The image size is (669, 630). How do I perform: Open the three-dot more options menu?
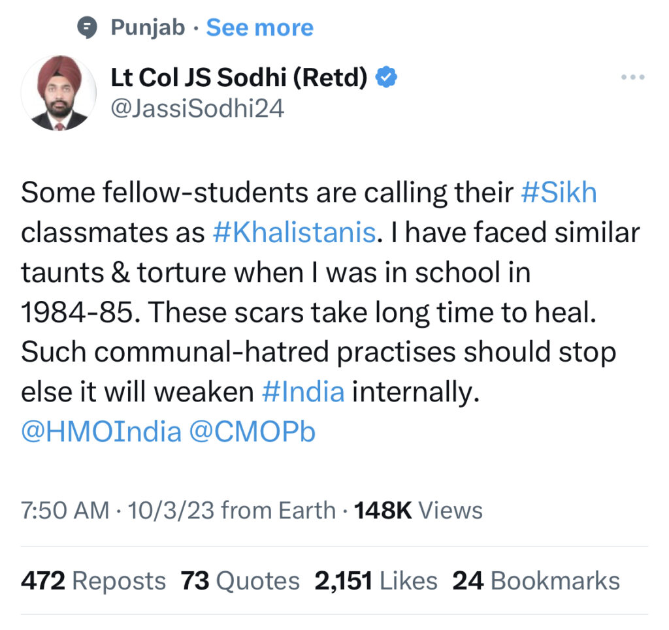[x=632, y=78]
